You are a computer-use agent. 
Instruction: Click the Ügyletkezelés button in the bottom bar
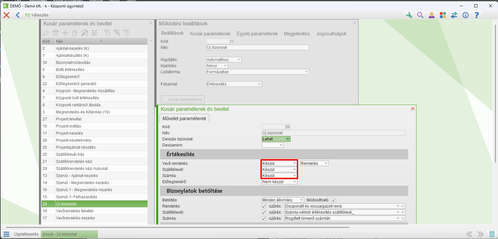[x=26, y=234]
